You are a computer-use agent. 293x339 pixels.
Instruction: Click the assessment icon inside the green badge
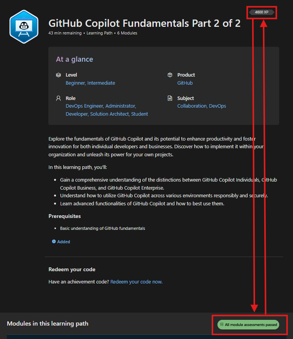coord(222,324)
